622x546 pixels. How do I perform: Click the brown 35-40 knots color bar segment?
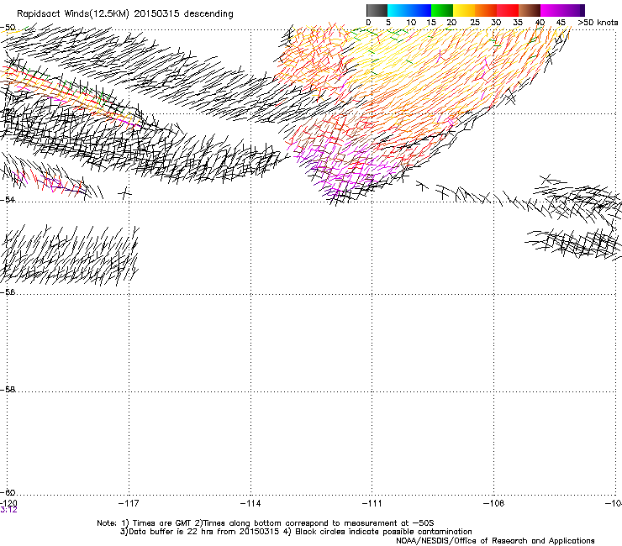click(530, 10)
